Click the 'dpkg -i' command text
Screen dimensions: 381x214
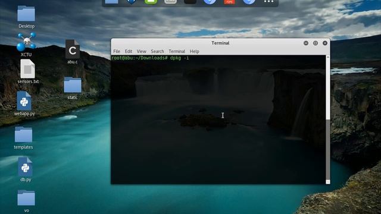tap(179, 58)
